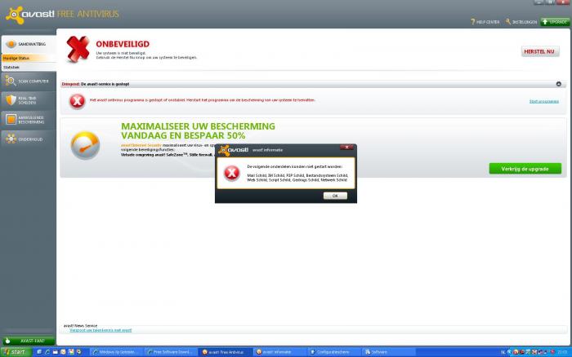The image size is (572, 357).
Task: Click the Dringend service gestopt header text
Action: (x=96, y=84)
